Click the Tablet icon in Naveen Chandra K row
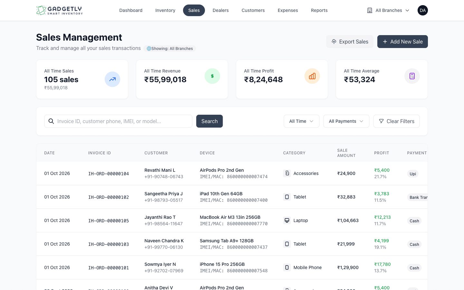The width and height of the screenshot is (464, 290). click(287, 244)
